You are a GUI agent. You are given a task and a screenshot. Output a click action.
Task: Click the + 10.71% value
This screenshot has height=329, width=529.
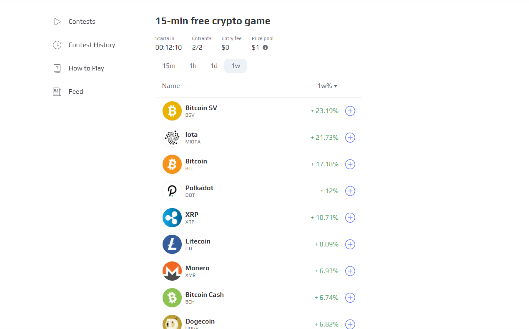(325, 218)
